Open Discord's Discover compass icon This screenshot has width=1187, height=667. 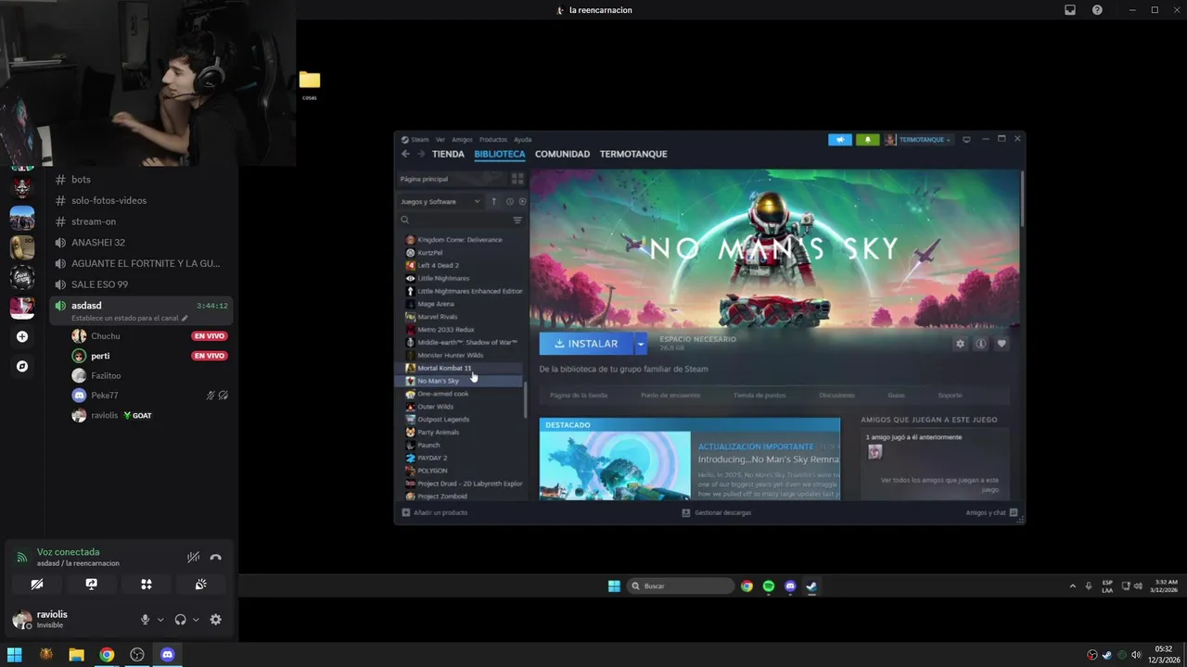point(22,367)
